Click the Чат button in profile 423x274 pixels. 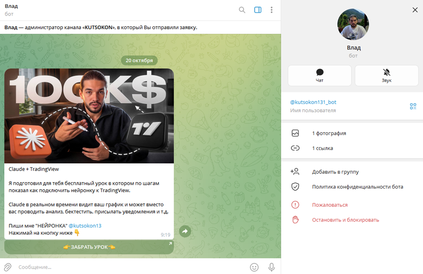pyautogui.click(x=320, y=75)
